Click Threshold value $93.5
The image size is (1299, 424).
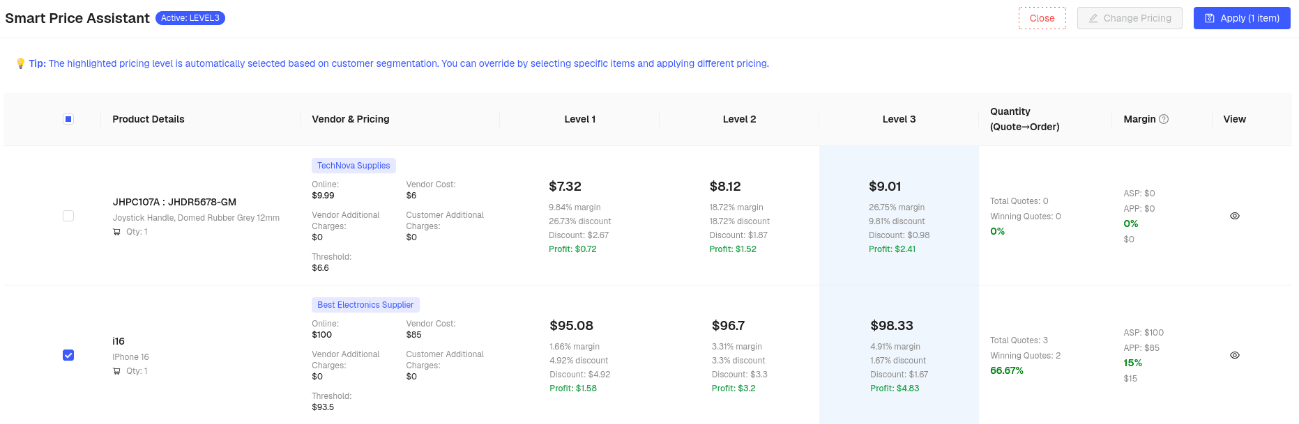(323, 407)
